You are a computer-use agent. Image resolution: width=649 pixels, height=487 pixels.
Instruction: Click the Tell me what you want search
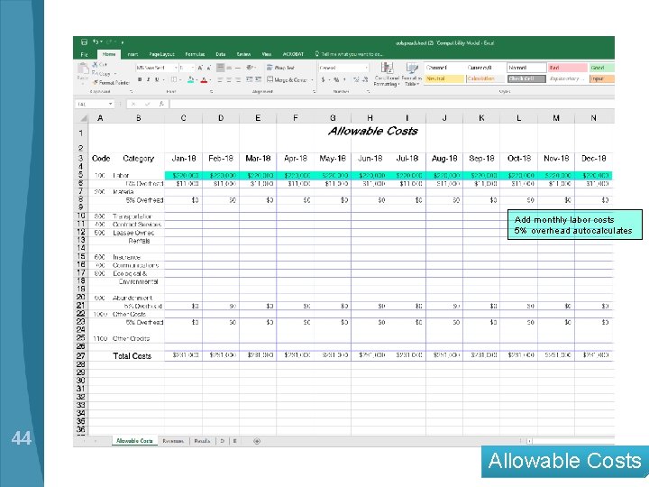click(x=349, y=54)
